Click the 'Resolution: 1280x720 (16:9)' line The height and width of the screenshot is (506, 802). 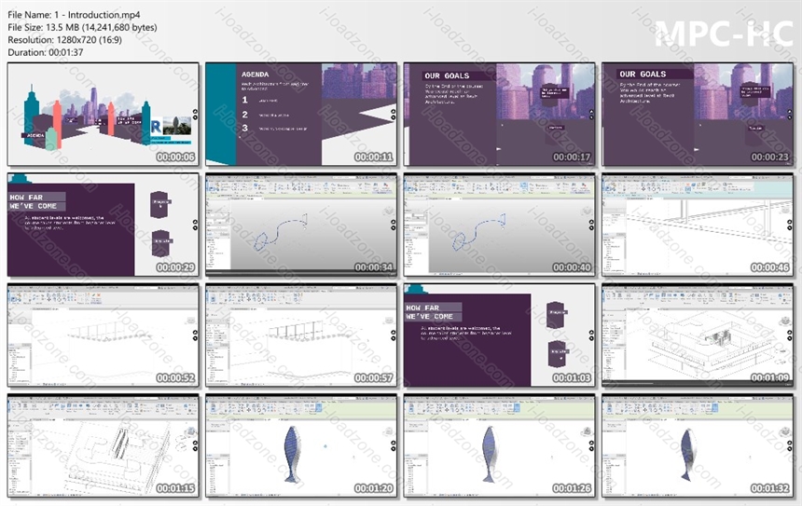coord(65,40)
